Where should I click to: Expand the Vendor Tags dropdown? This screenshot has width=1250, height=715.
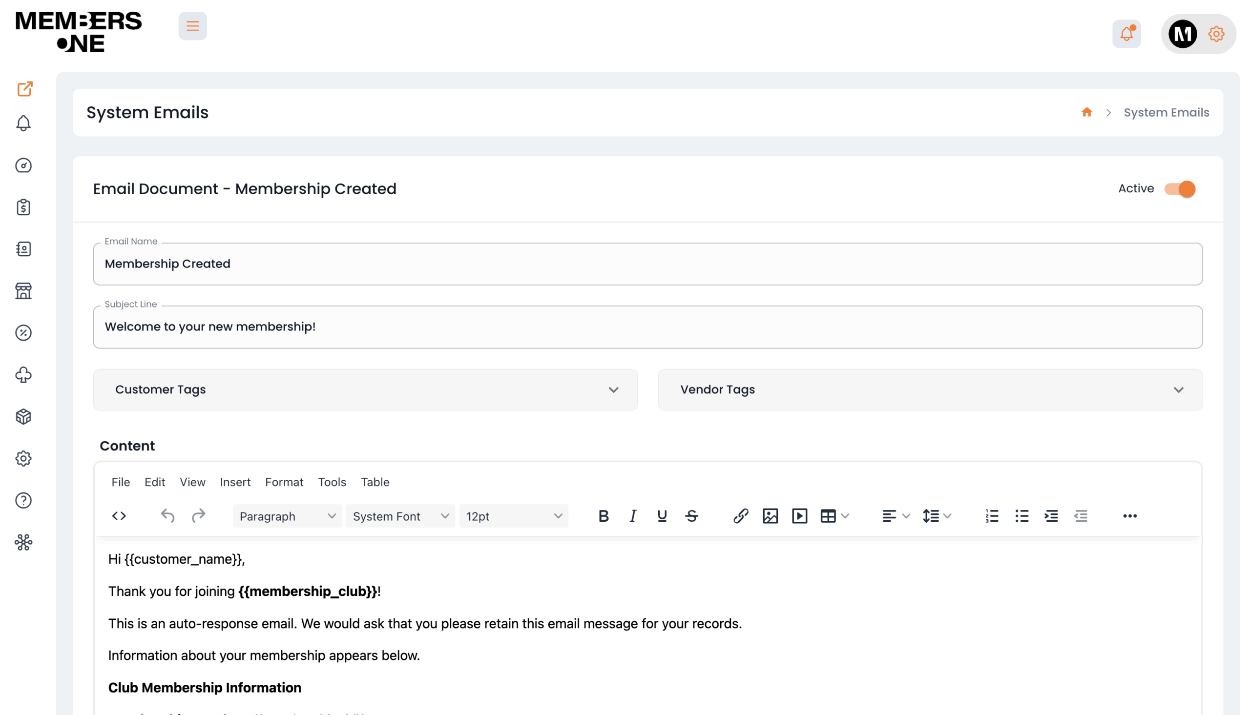[x=930, y=389]
